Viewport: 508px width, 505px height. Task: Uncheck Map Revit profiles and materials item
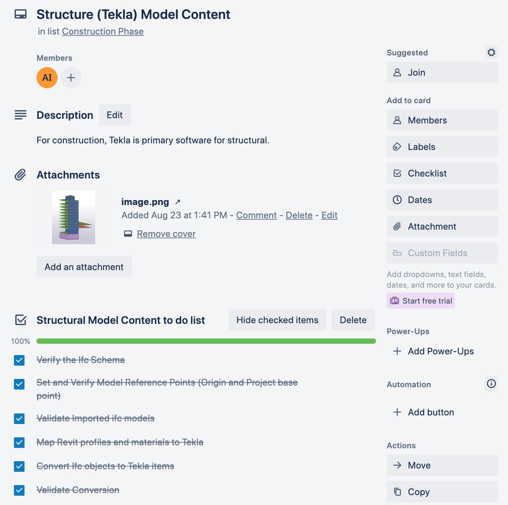click(19, 442)
